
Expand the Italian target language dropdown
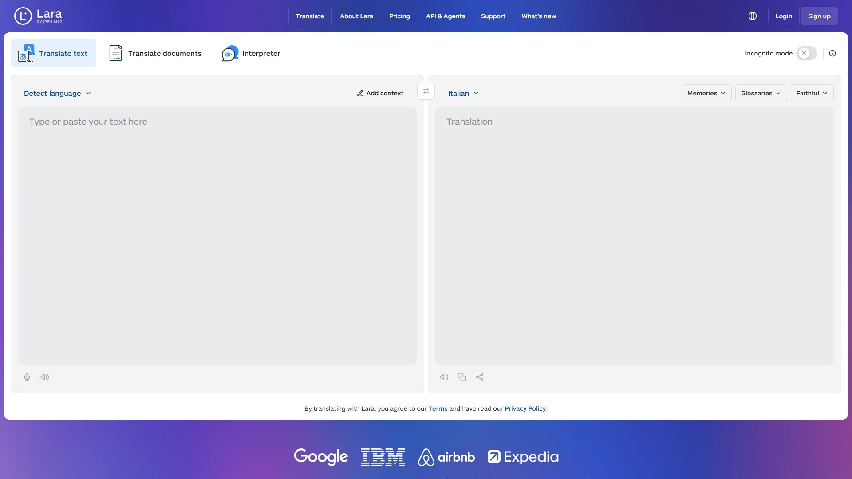pyautogui.click(x=463, y=93)
